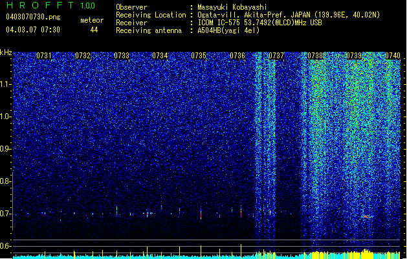
Task: Click the receiver ICOM IC-575 text
Action: pos(260,23)
